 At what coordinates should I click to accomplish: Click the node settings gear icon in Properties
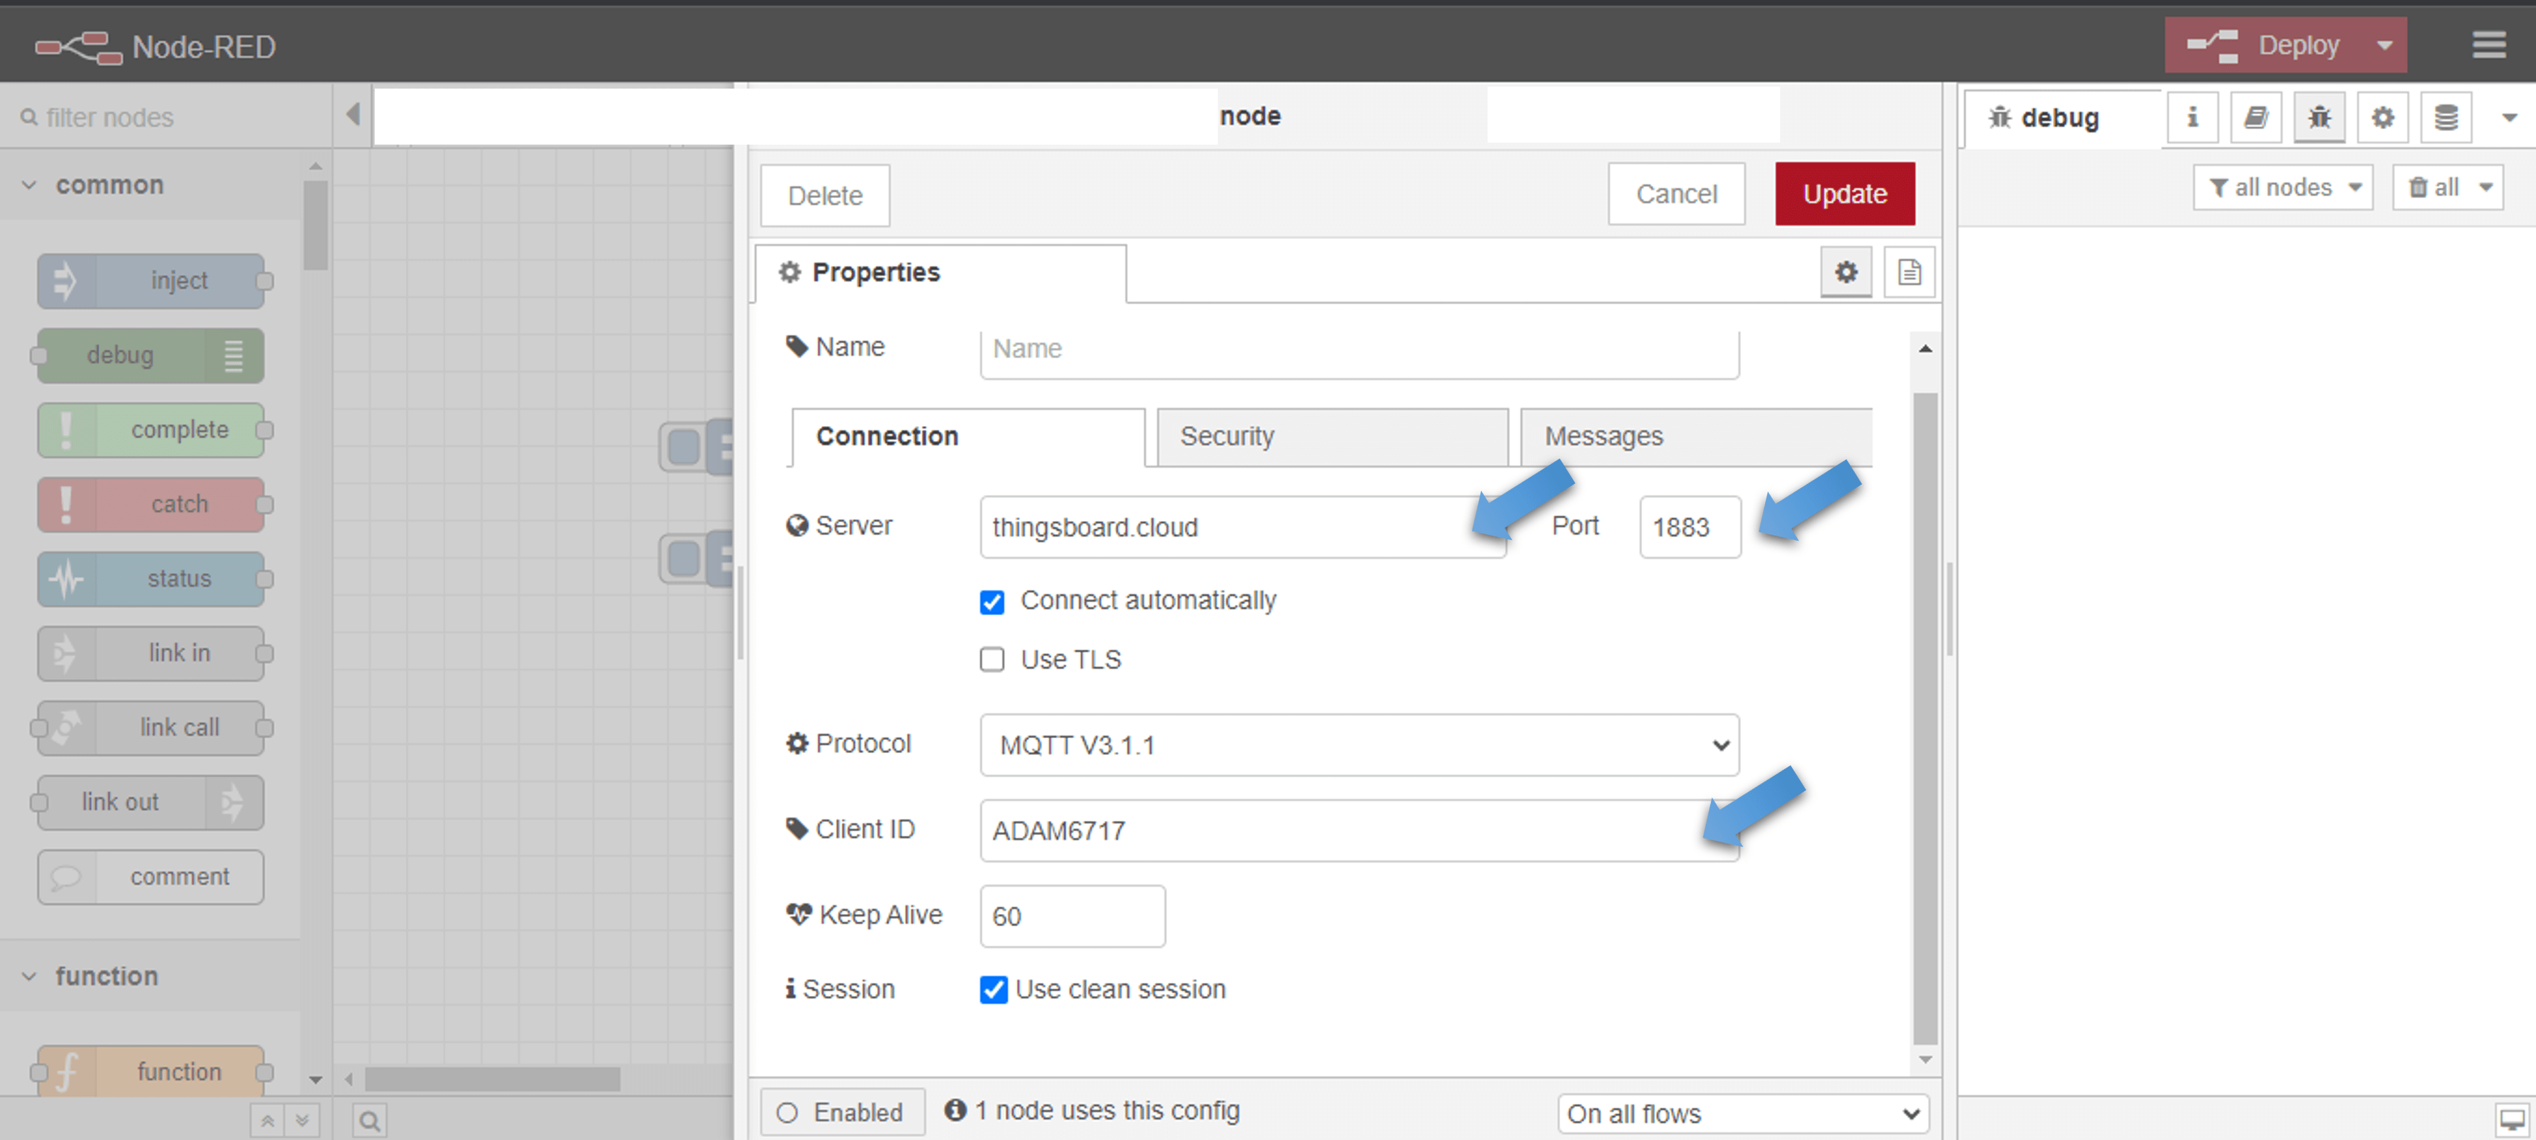1846,272
